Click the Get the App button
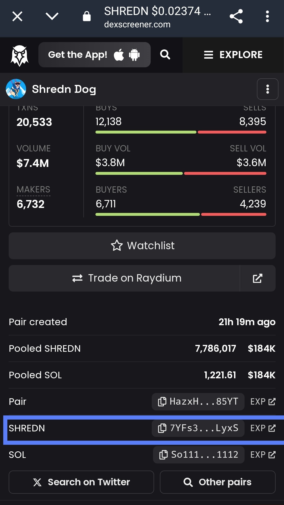Viewport: 284px width, 505px height. 94,55
